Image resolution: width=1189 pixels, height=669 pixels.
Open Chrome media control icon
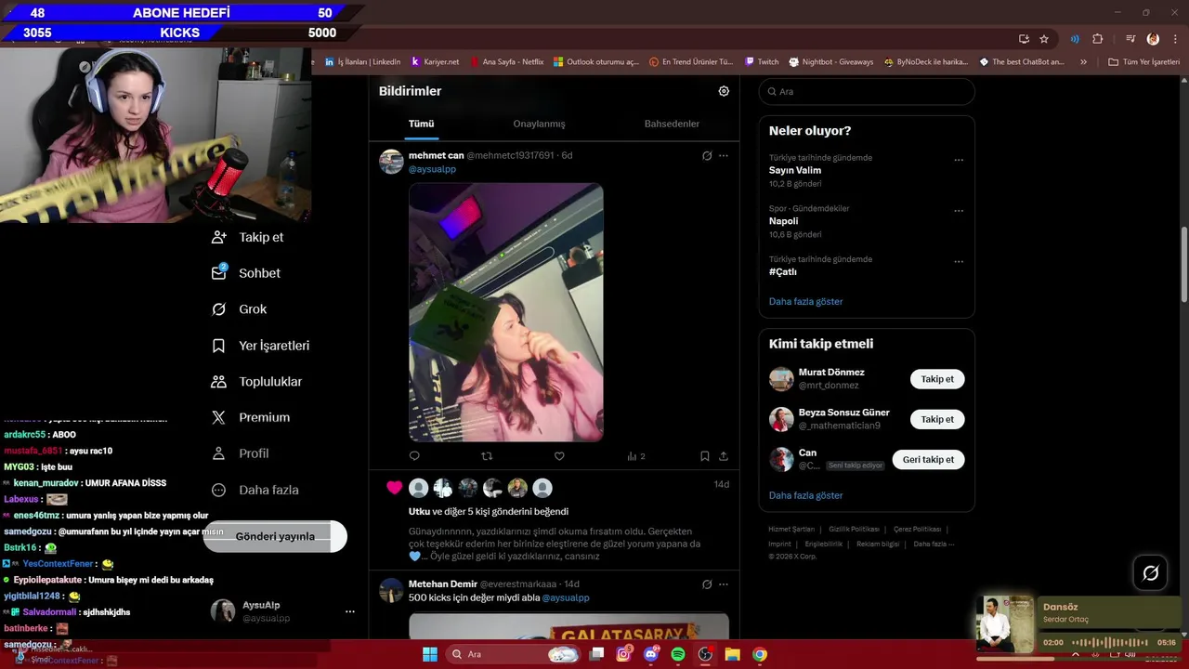coord(1130,39)
